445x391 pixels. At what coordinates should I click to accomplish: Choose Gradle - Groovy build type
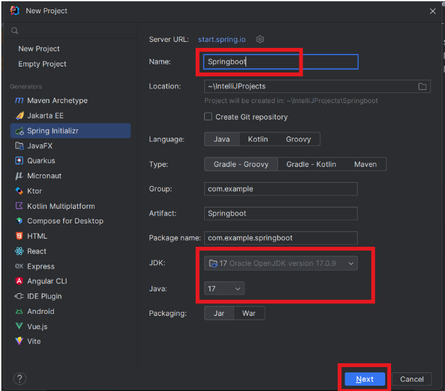pos(241,164)
